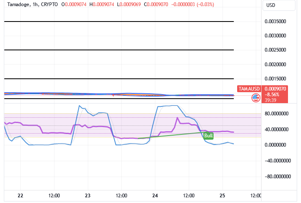
Task: Click the US flag session icon
Action: (x=256, y=98)
